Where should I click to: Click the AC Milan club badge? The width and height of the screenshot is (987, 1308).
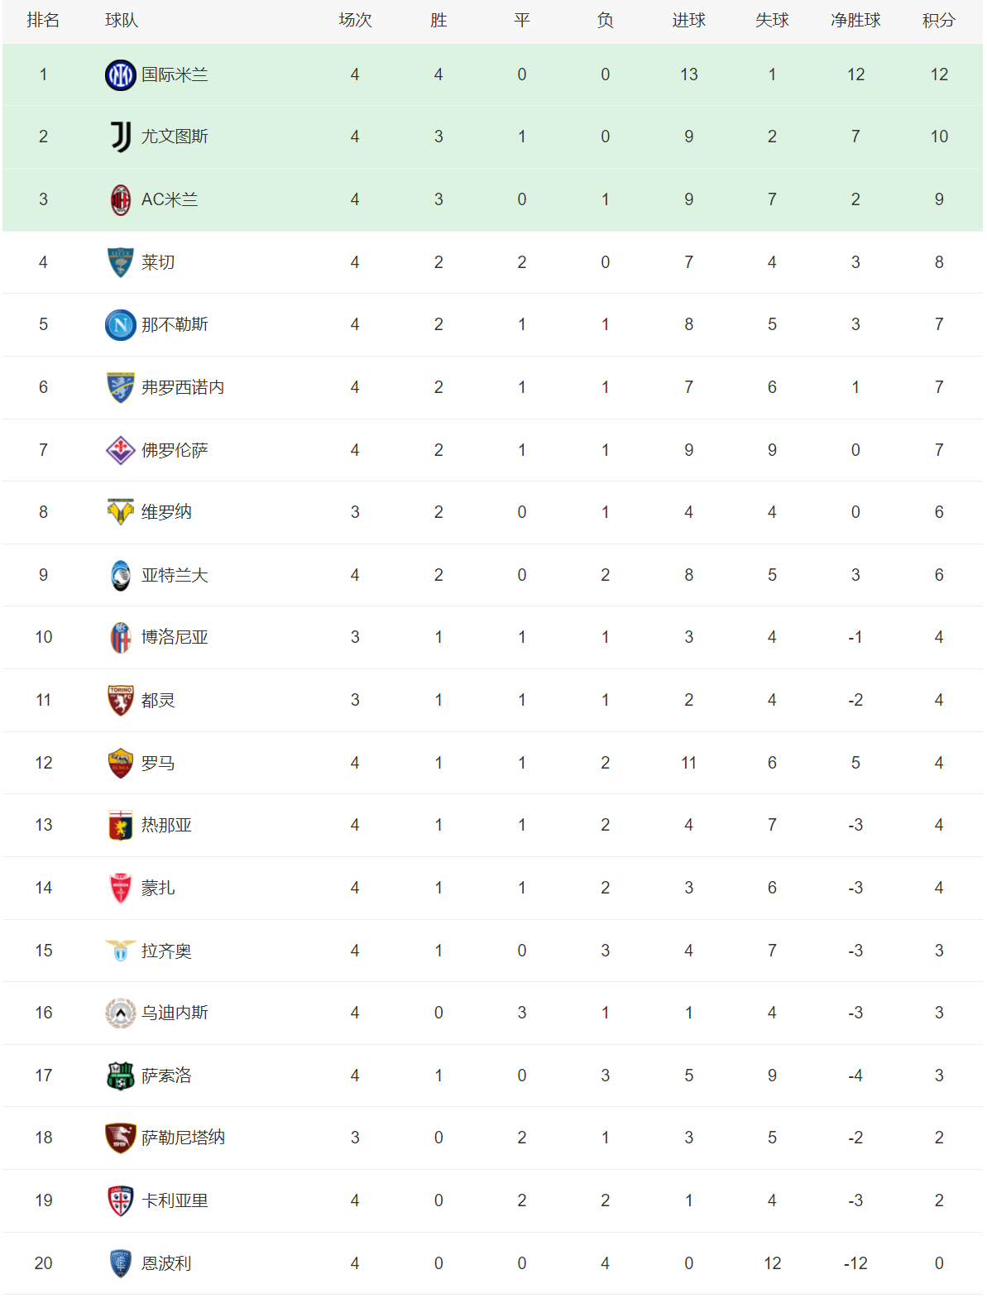121,199
